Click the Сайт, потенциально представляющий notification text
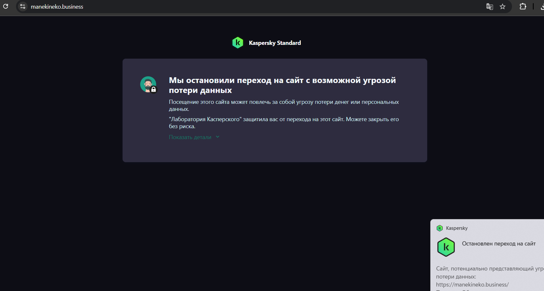 (x=490, y=272)
